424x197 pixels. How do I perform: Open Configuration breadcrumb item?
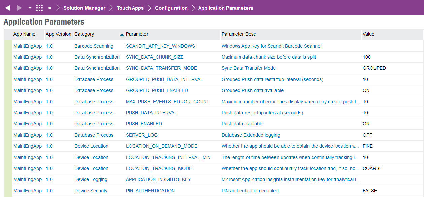click(171, 8)
